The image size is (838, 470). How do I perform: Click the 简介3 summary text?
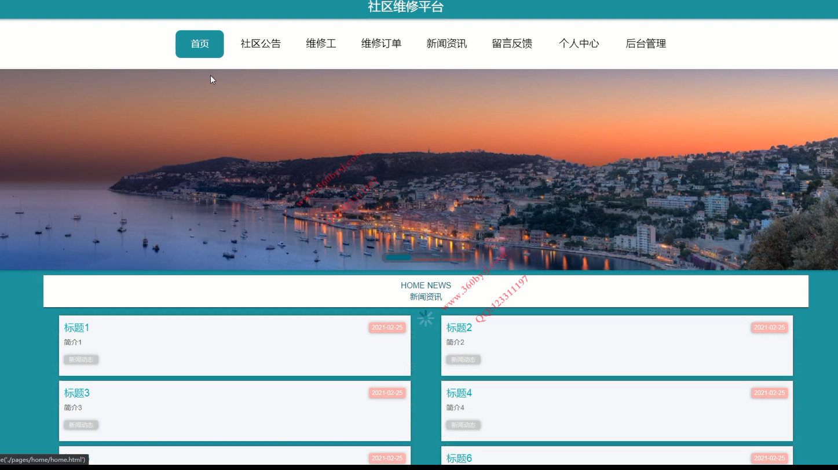tap(73, 408)
